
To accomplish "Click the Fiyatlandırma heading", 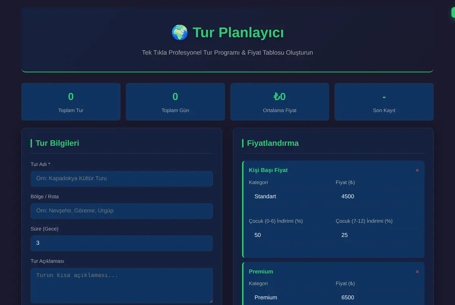I will click(273, 143).
